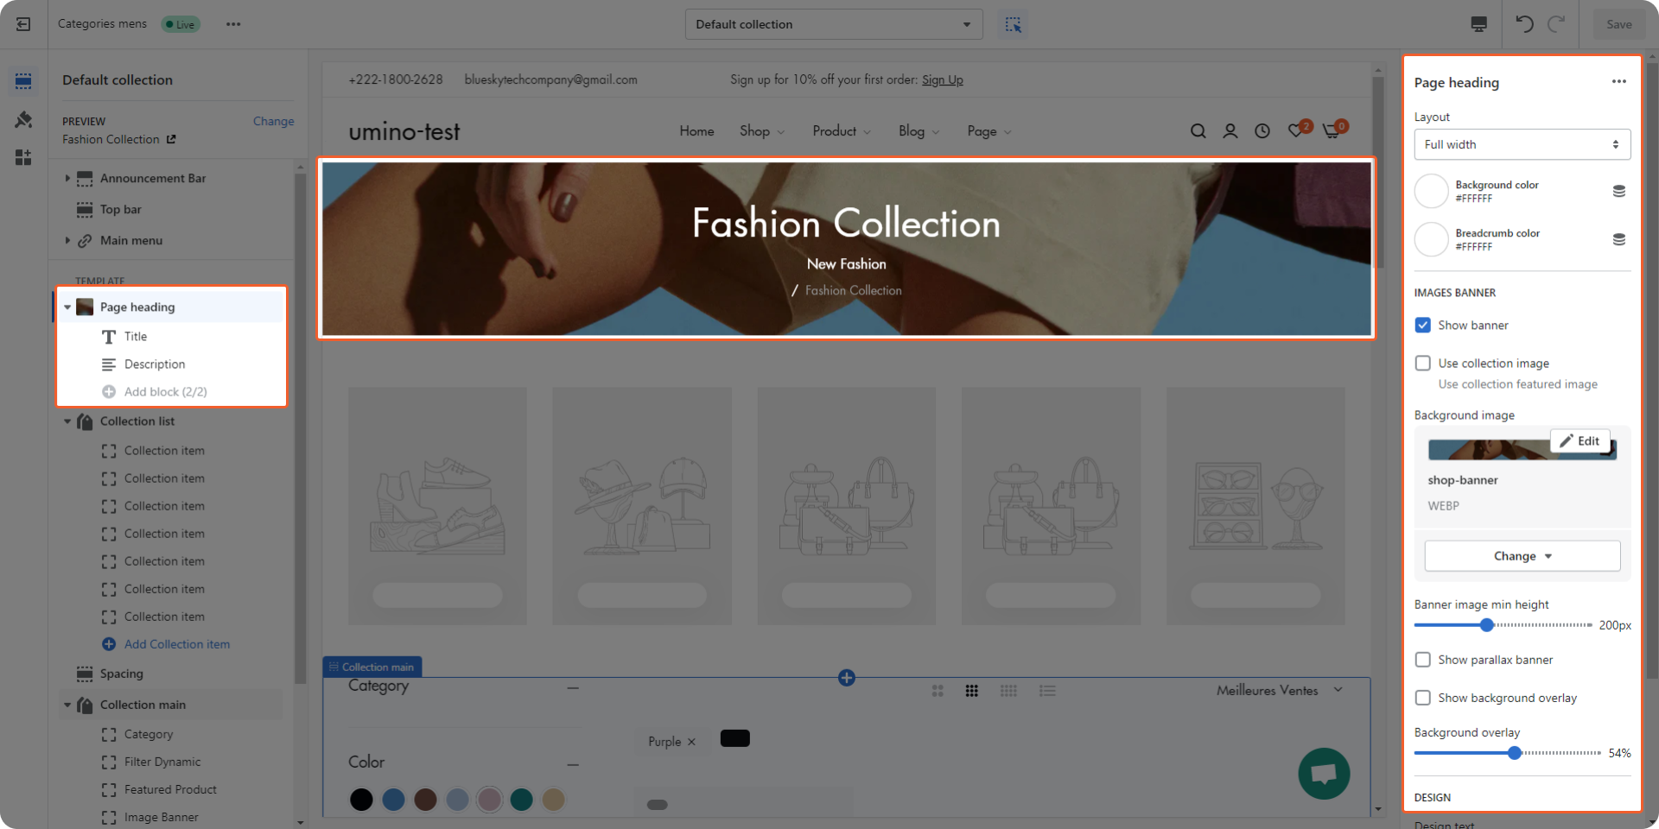Enable Use collection image checkbox
Screen dimensions: 1659x829
pyautogui.click(x=1422, y=364)
